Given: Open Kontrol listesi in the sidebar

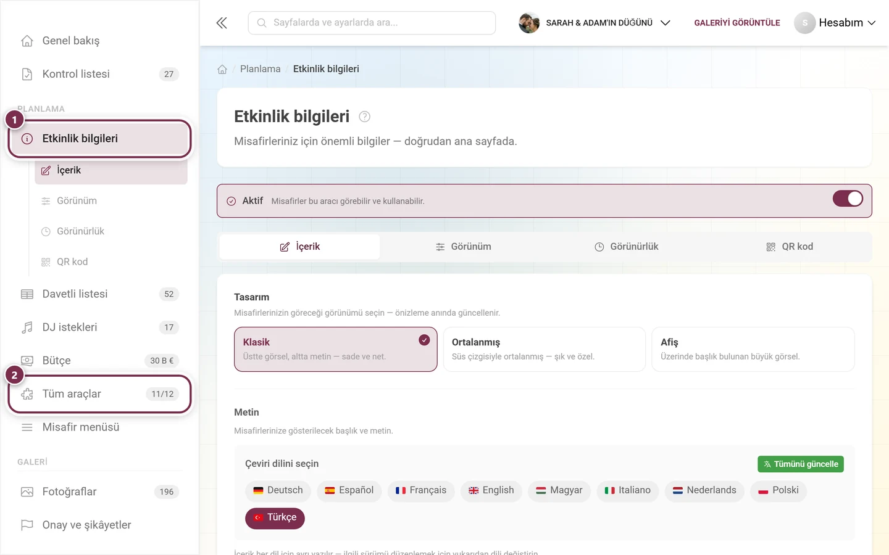Looking at the screenshot, I should click(x=99, y=74).
